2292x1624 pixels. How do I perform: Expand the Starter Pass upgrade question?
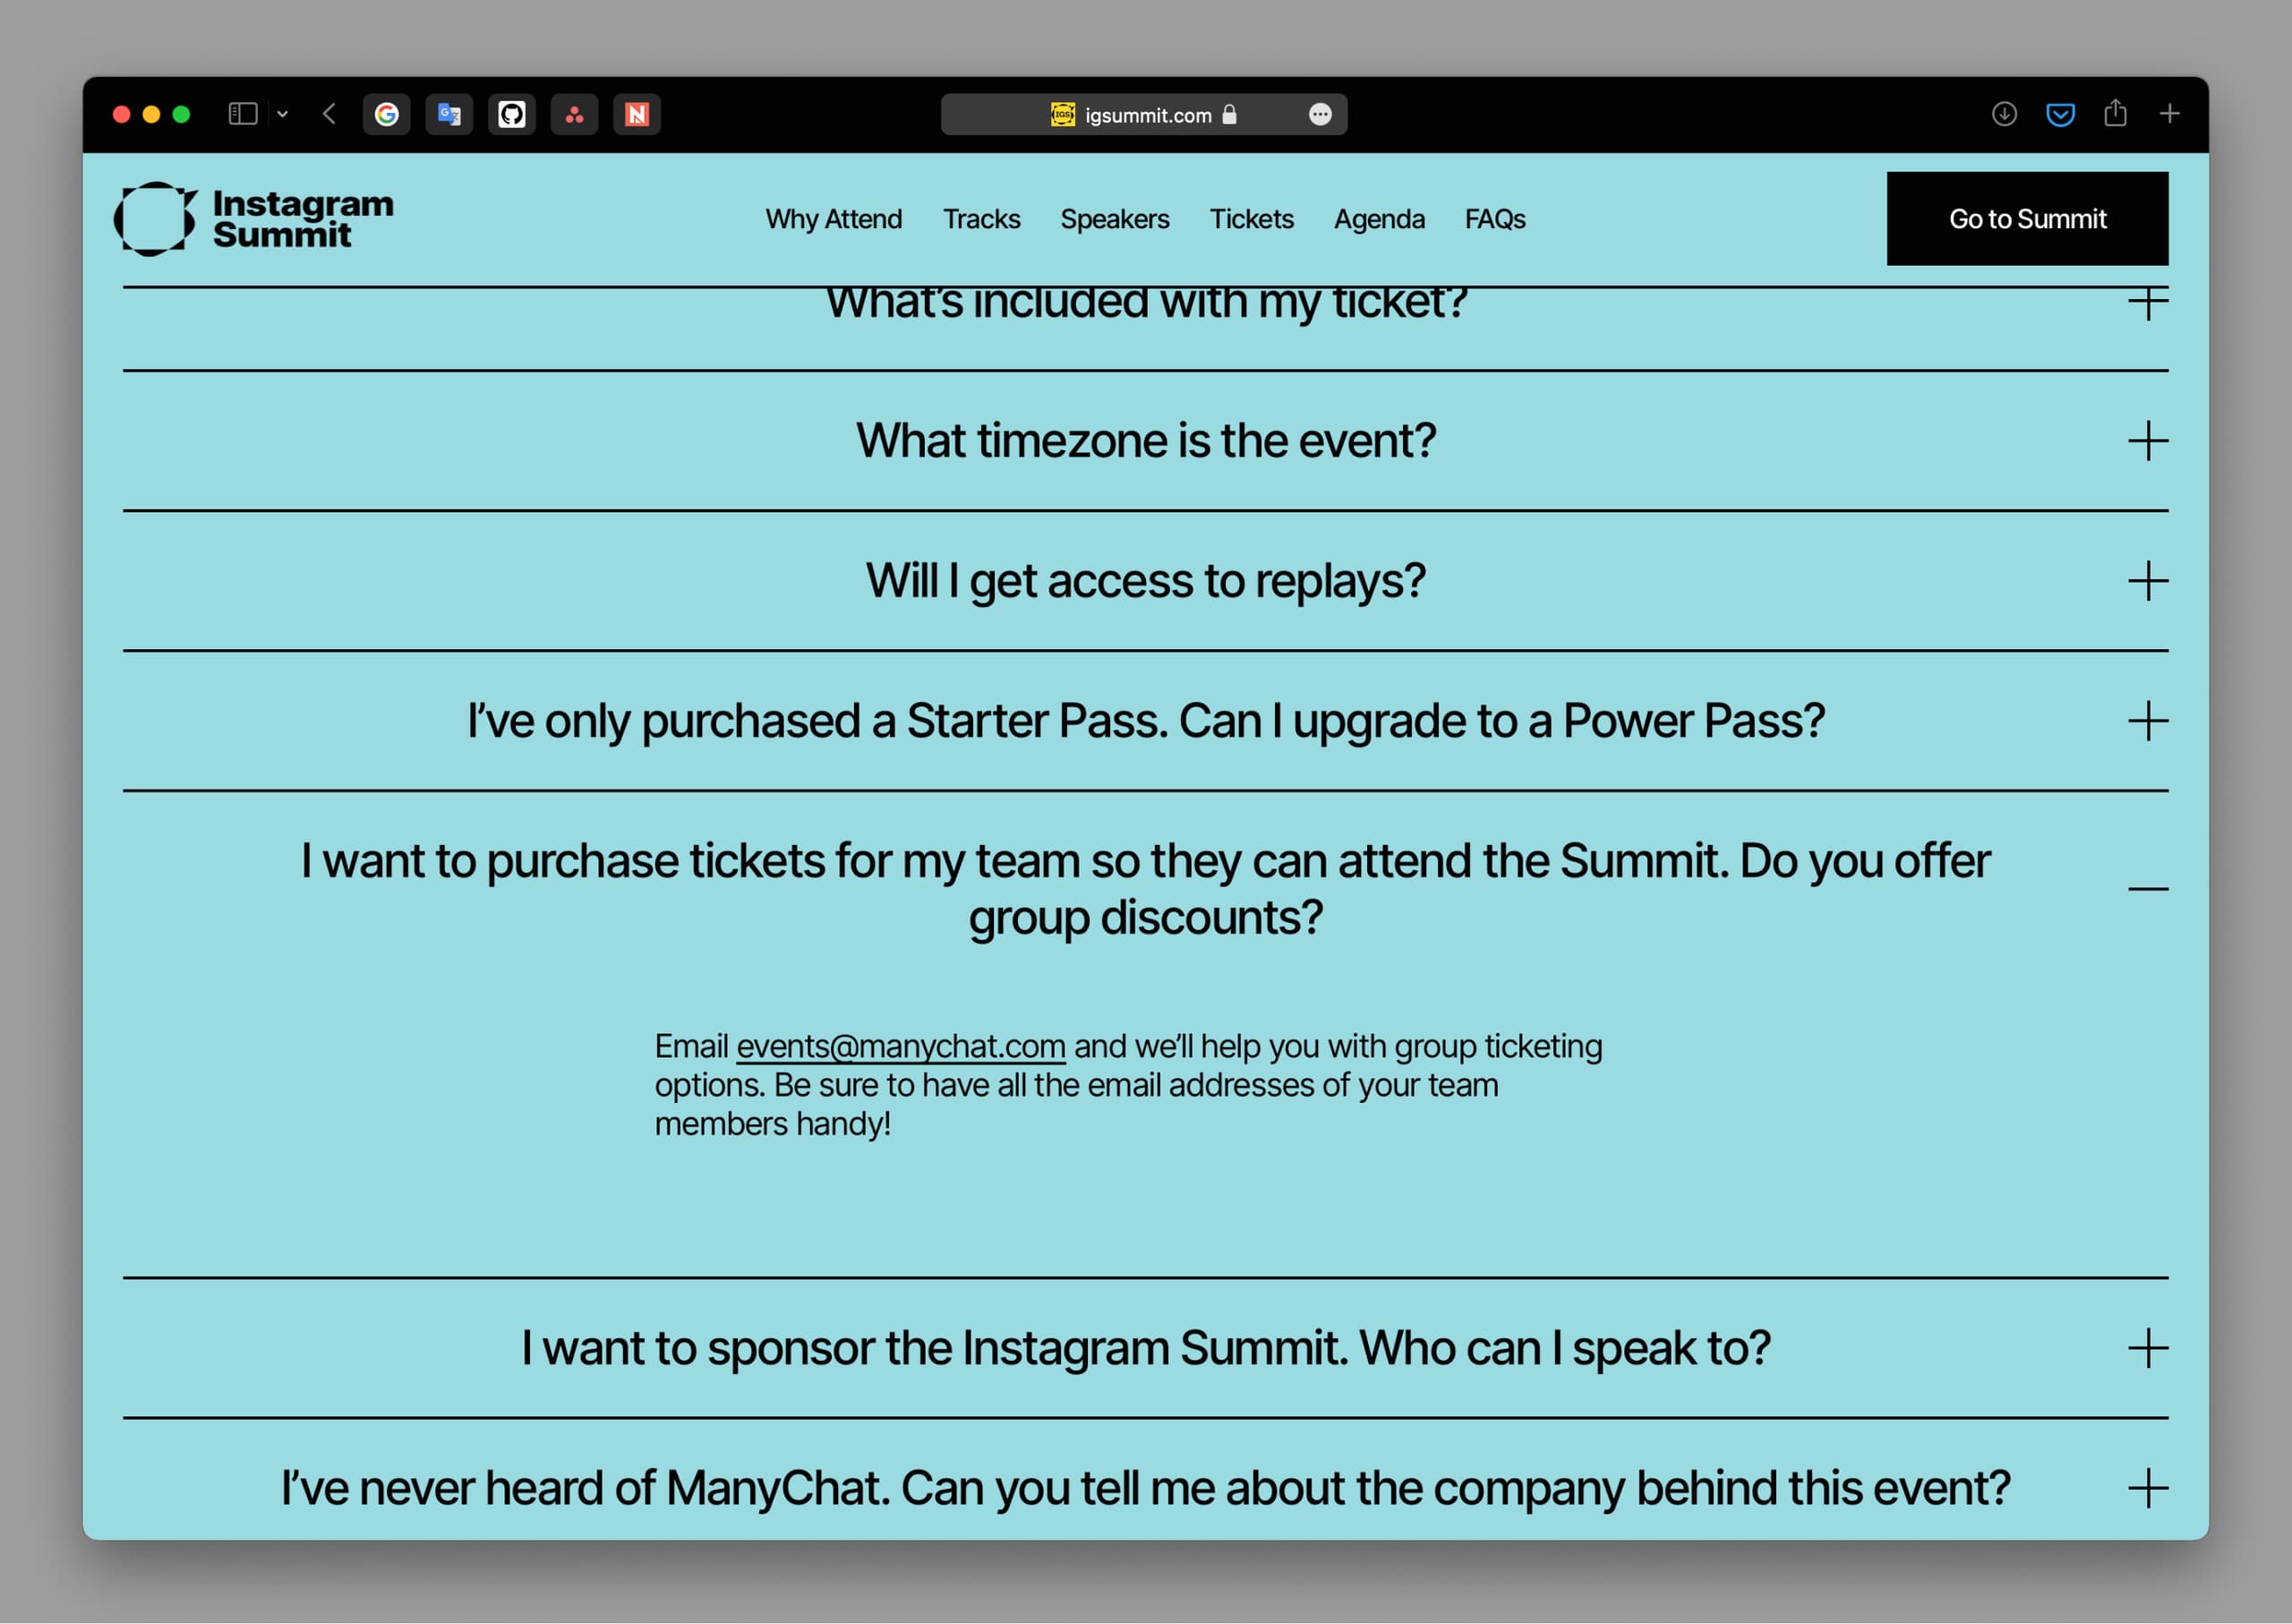pyautogui.click(x=2148, y=721)
